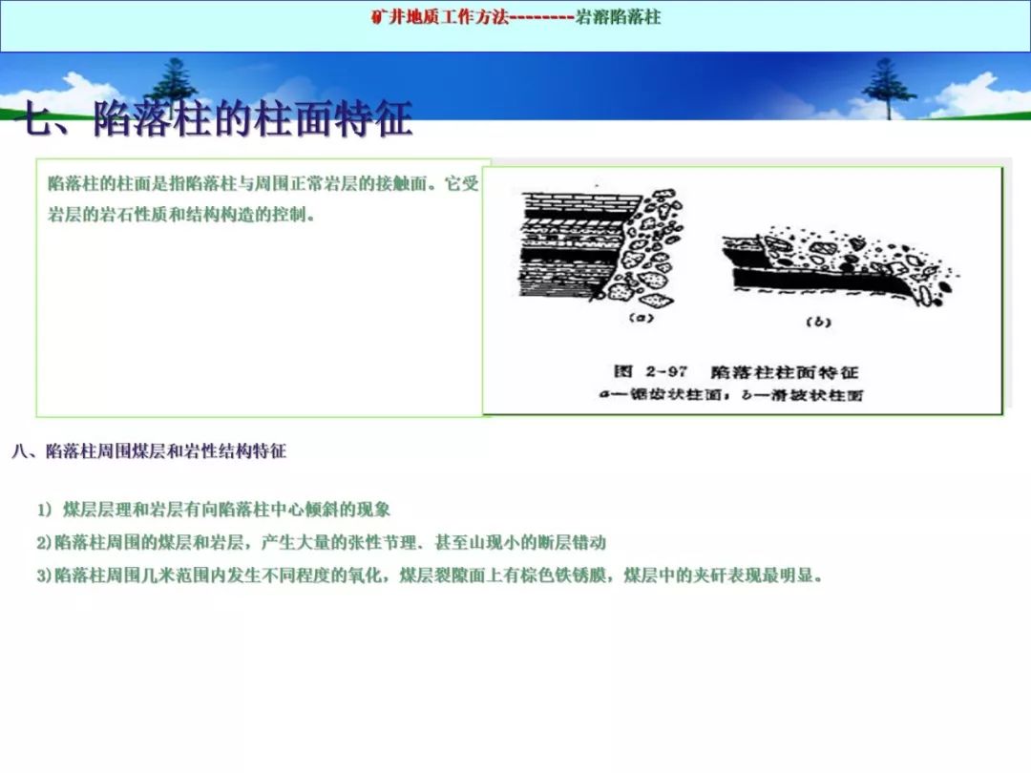Click the line 岩层的岩石性质和结构构造的控制

pos(181,215)
